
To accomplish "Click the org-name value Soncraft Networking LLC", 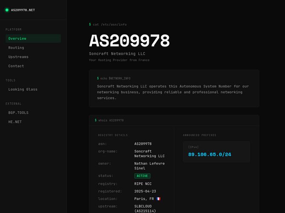I will (149, 154).
